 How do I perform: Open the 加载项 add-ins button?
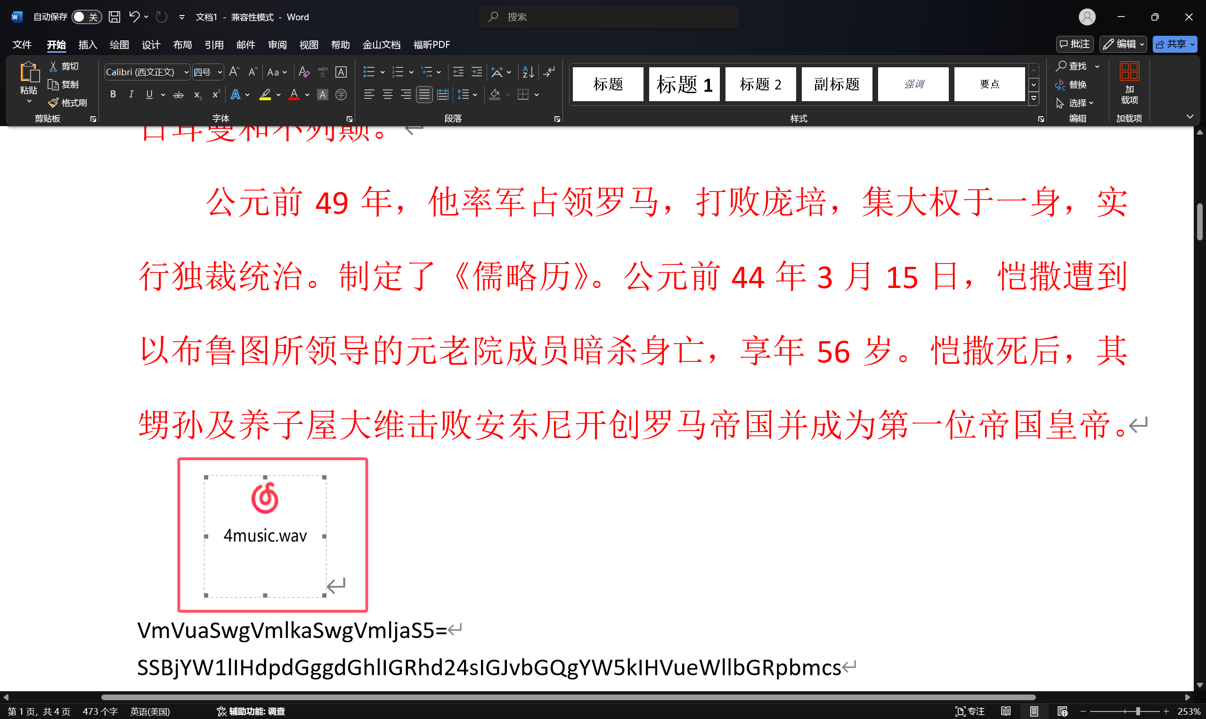coord(1129,82)
